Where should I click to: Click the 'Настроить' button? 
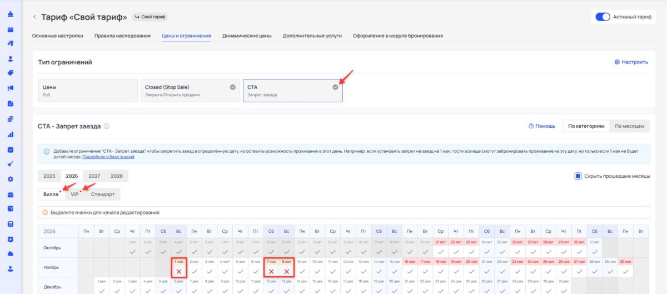tap(631, 62)
